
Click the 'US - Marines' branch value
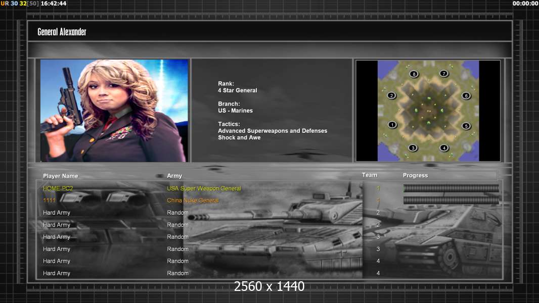point(236,111)
